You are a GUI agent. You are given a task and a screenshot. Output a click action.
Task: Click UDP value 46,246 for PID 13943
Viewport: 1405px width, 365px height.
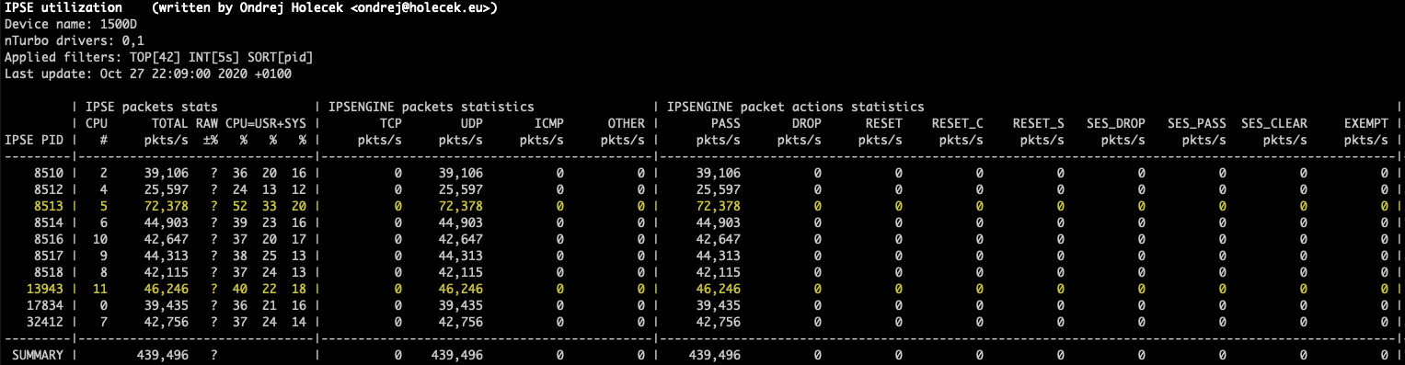point(461,289)
